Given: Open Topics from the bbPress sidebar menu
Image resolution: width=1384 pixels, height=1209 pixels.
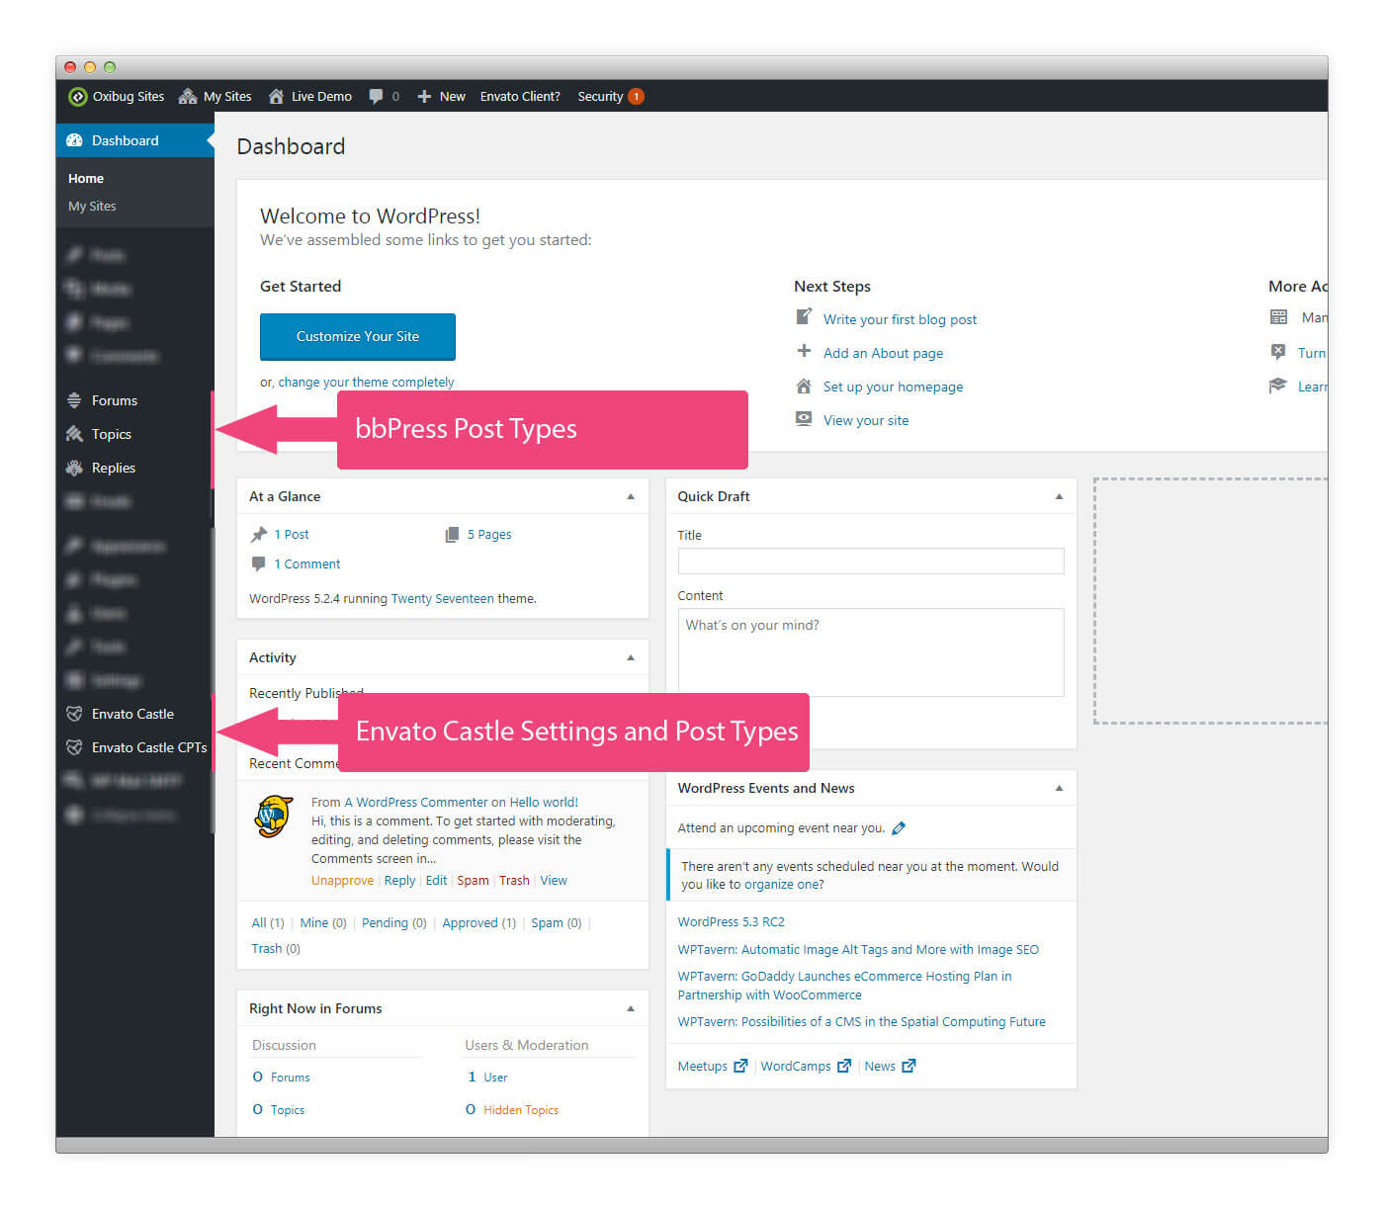Looking at the screenshot, I should click(x=110, y=434).
